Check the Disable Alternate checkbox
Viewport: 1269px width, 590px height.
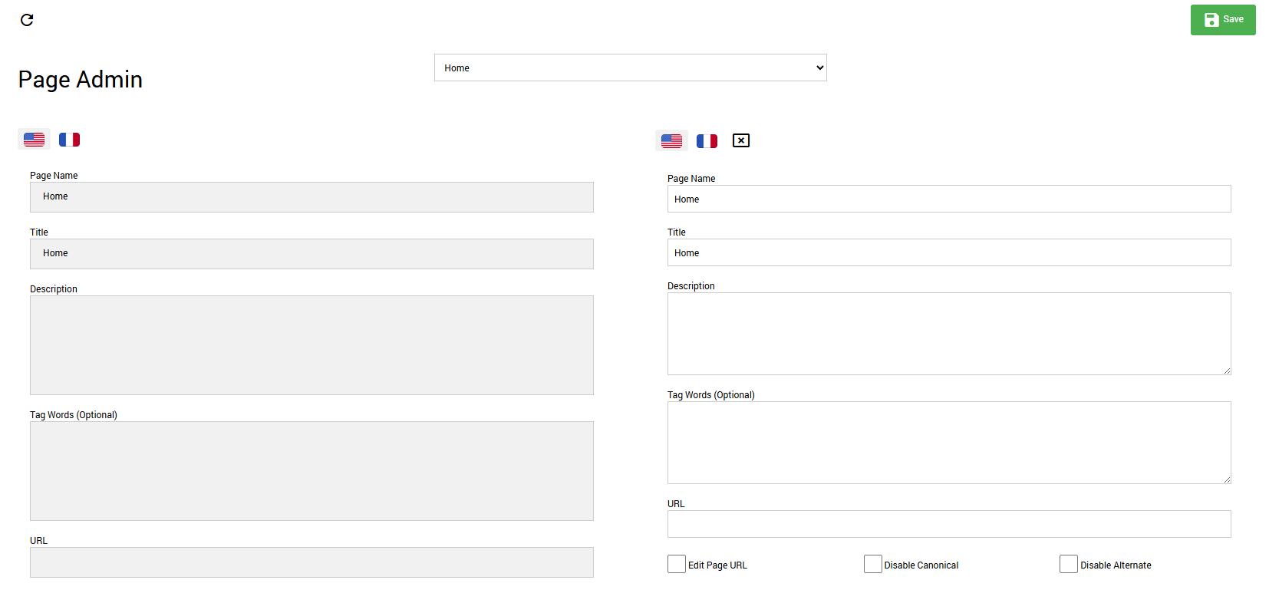pyautogui.click(x=1069, y=564)
